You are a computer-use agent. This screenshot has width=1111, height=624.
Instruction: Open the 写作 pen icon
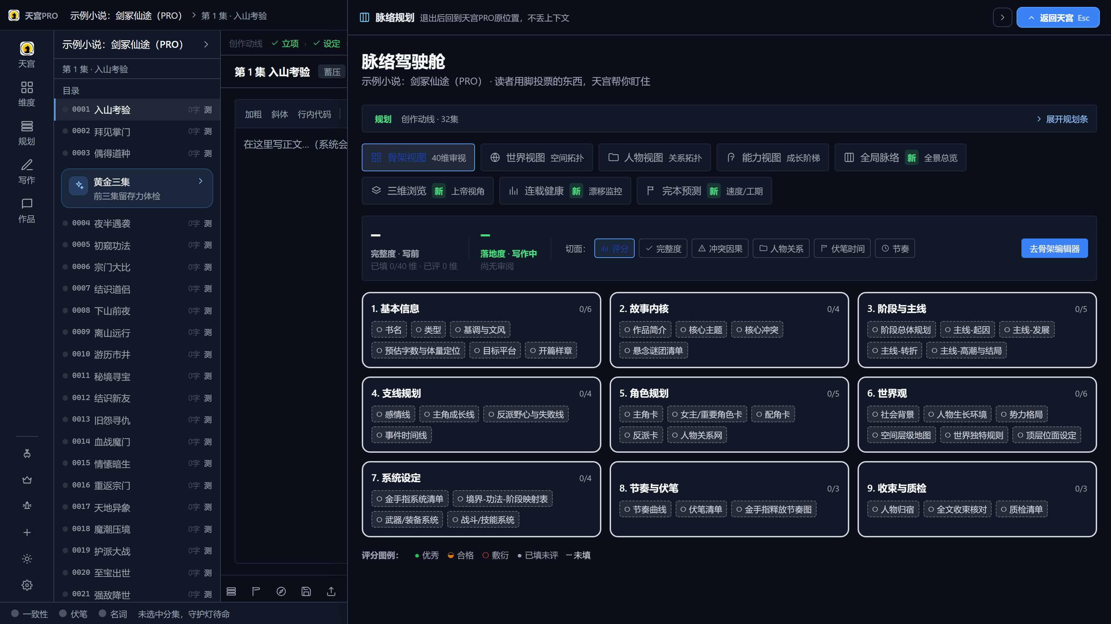click(x=27, y=171)
